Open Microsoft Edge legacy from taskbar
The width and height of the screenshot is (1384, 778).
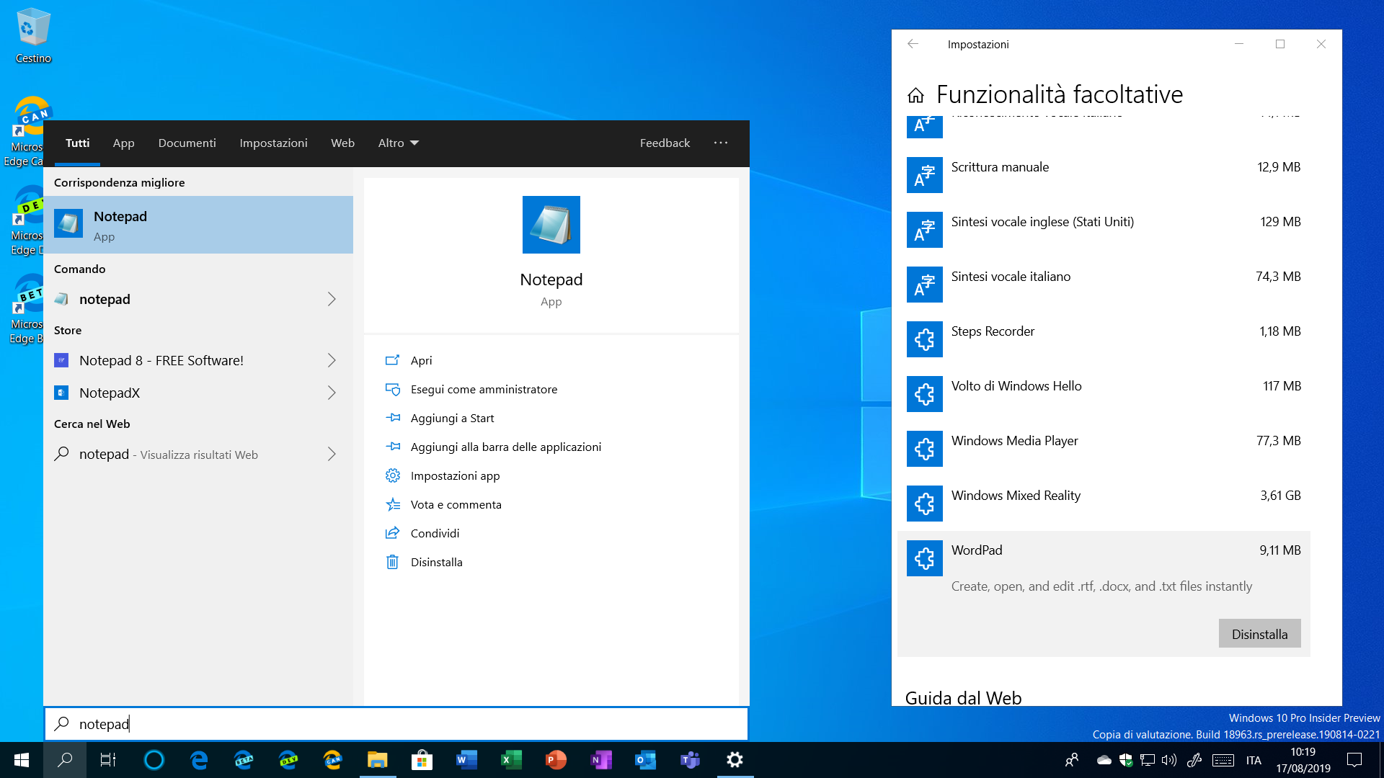point(199,760)
